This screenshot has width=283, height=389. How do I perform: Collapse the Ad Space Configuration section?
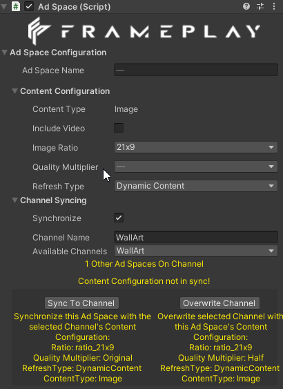(4, 53)
